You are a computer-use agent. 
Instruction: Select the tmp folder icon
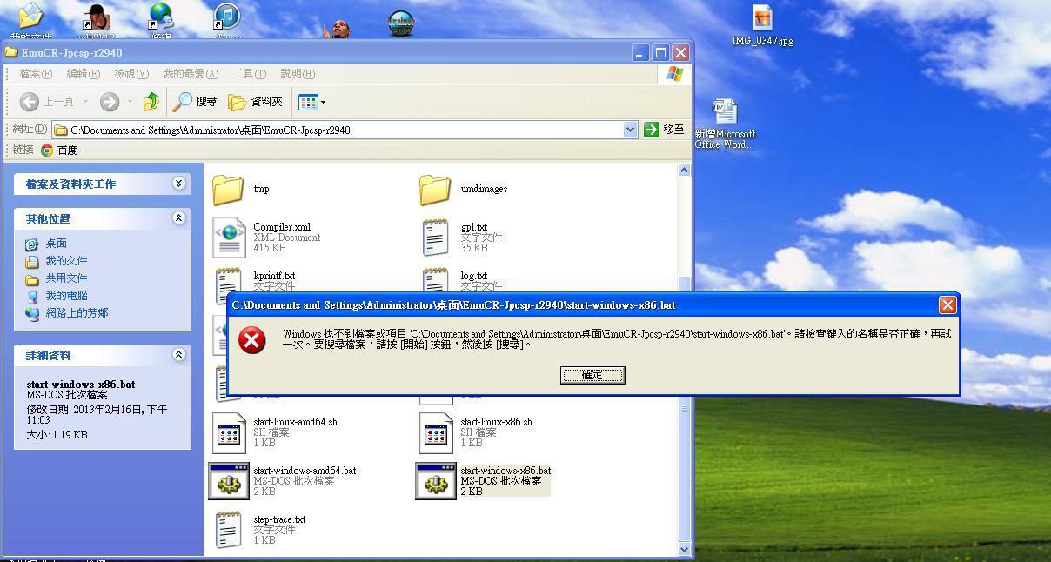(228, 189)
